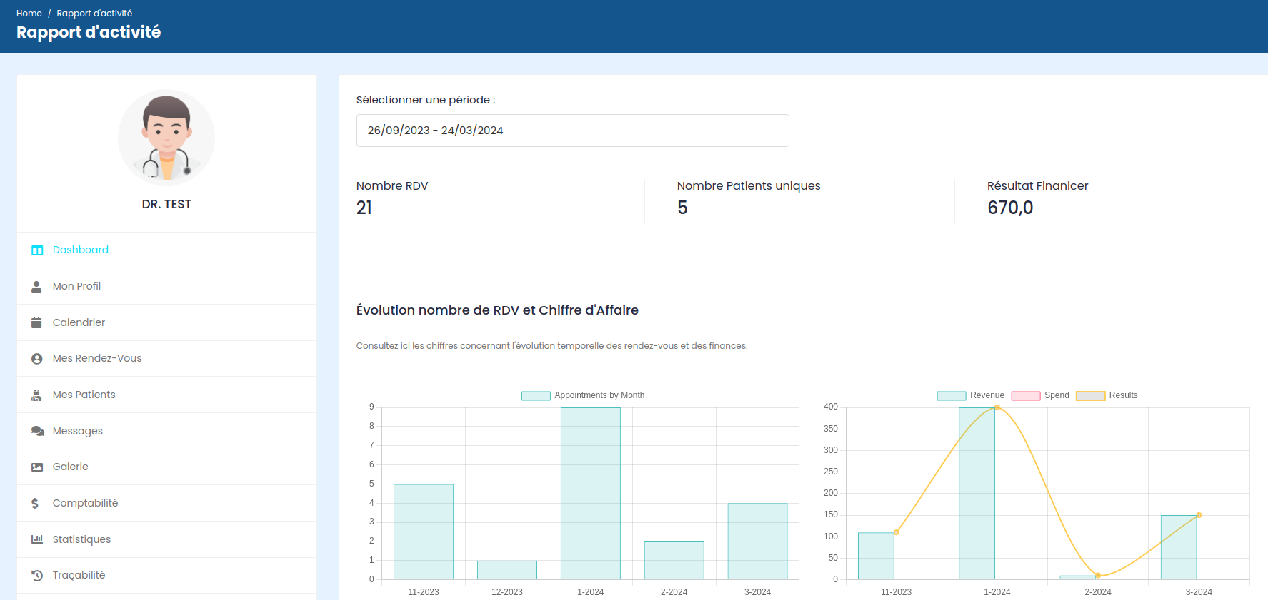
Task: Toggle the Revenue legend swatch
Action: 952,395
